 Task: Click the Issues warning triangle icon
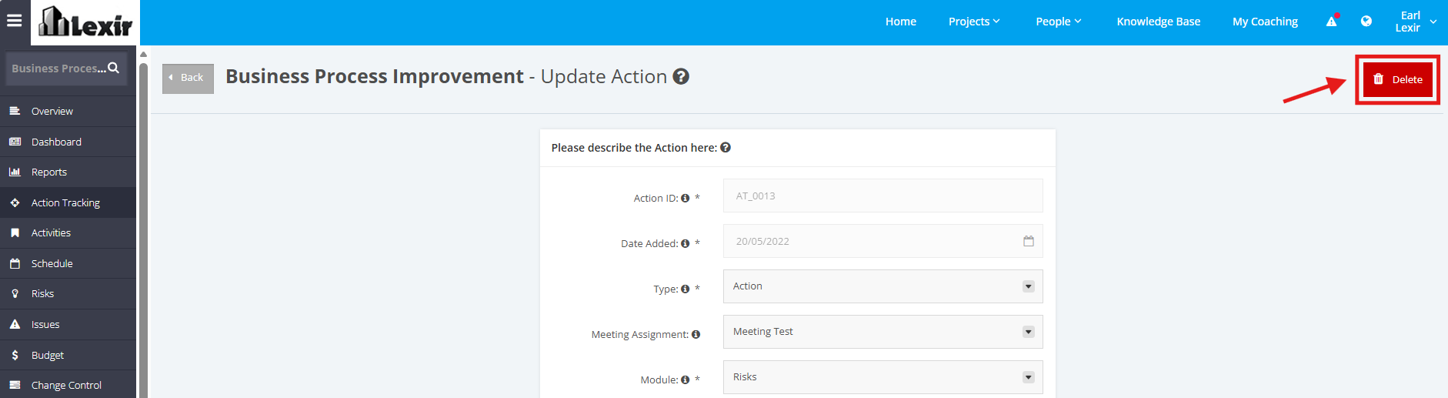[15, 324]
